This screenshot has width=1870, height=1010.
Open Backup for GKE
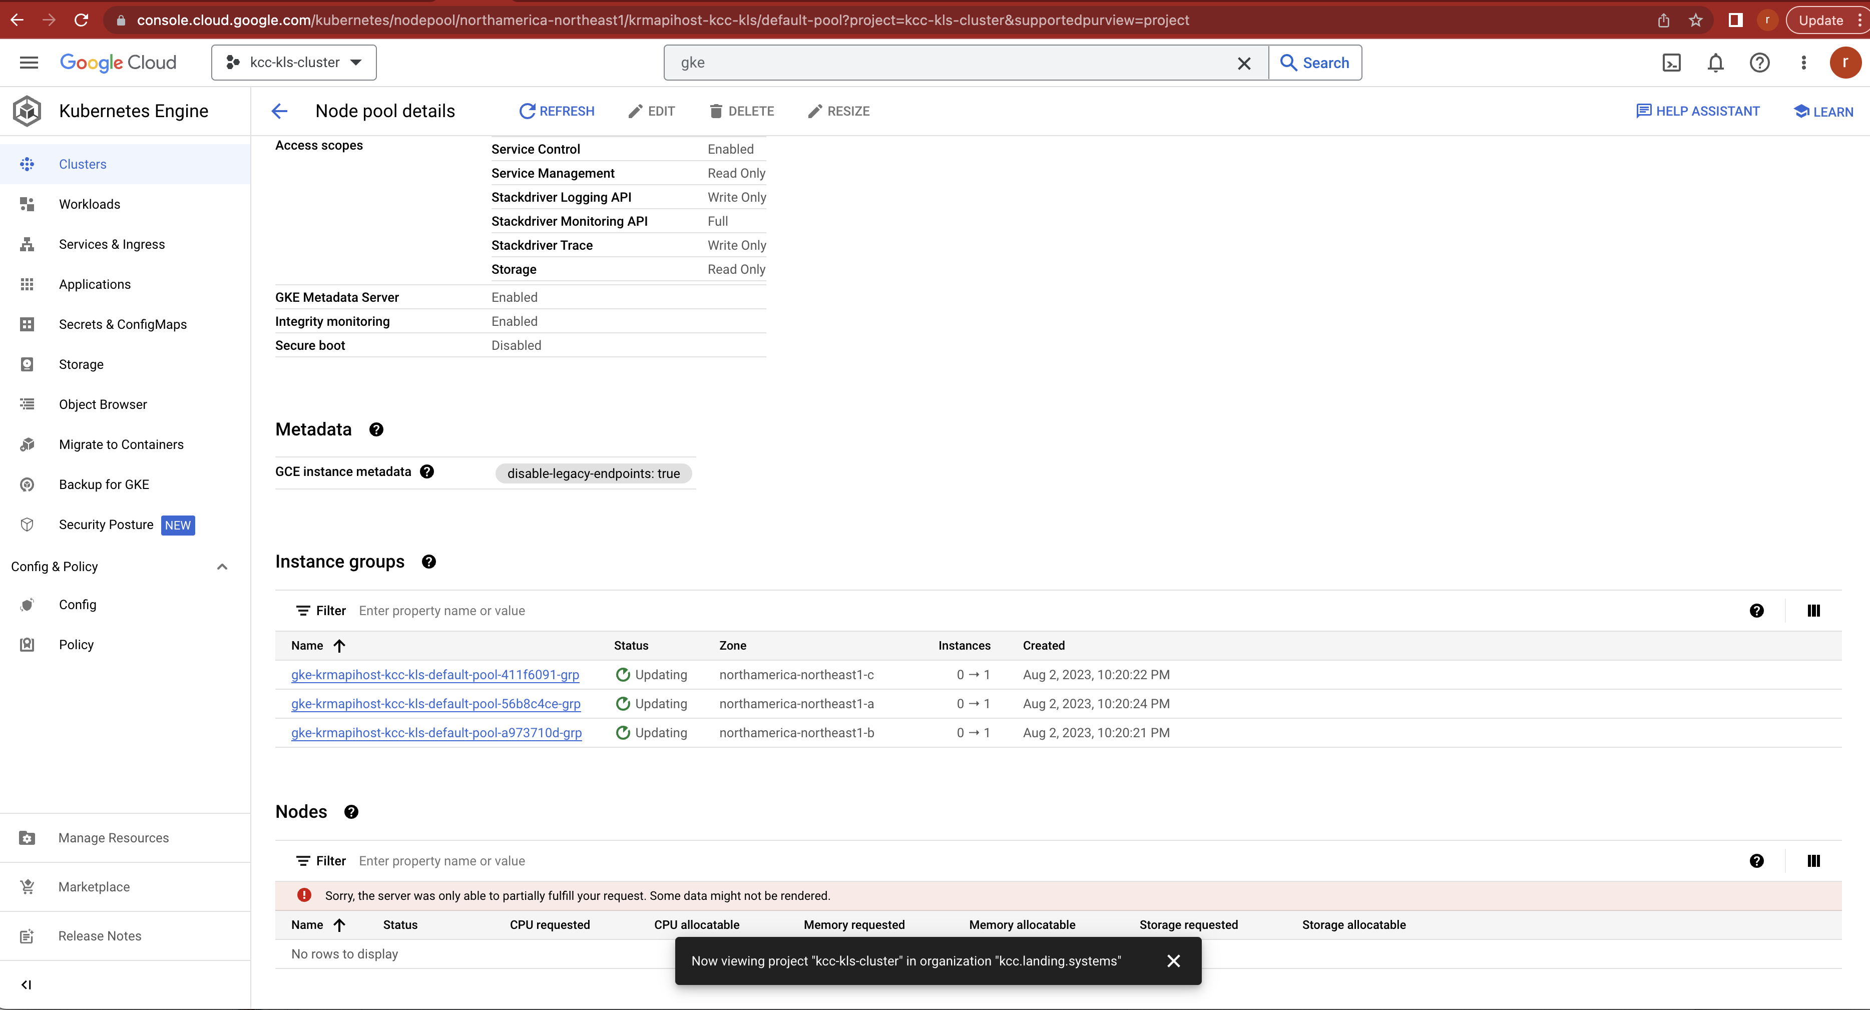click(x=104, y=484)
